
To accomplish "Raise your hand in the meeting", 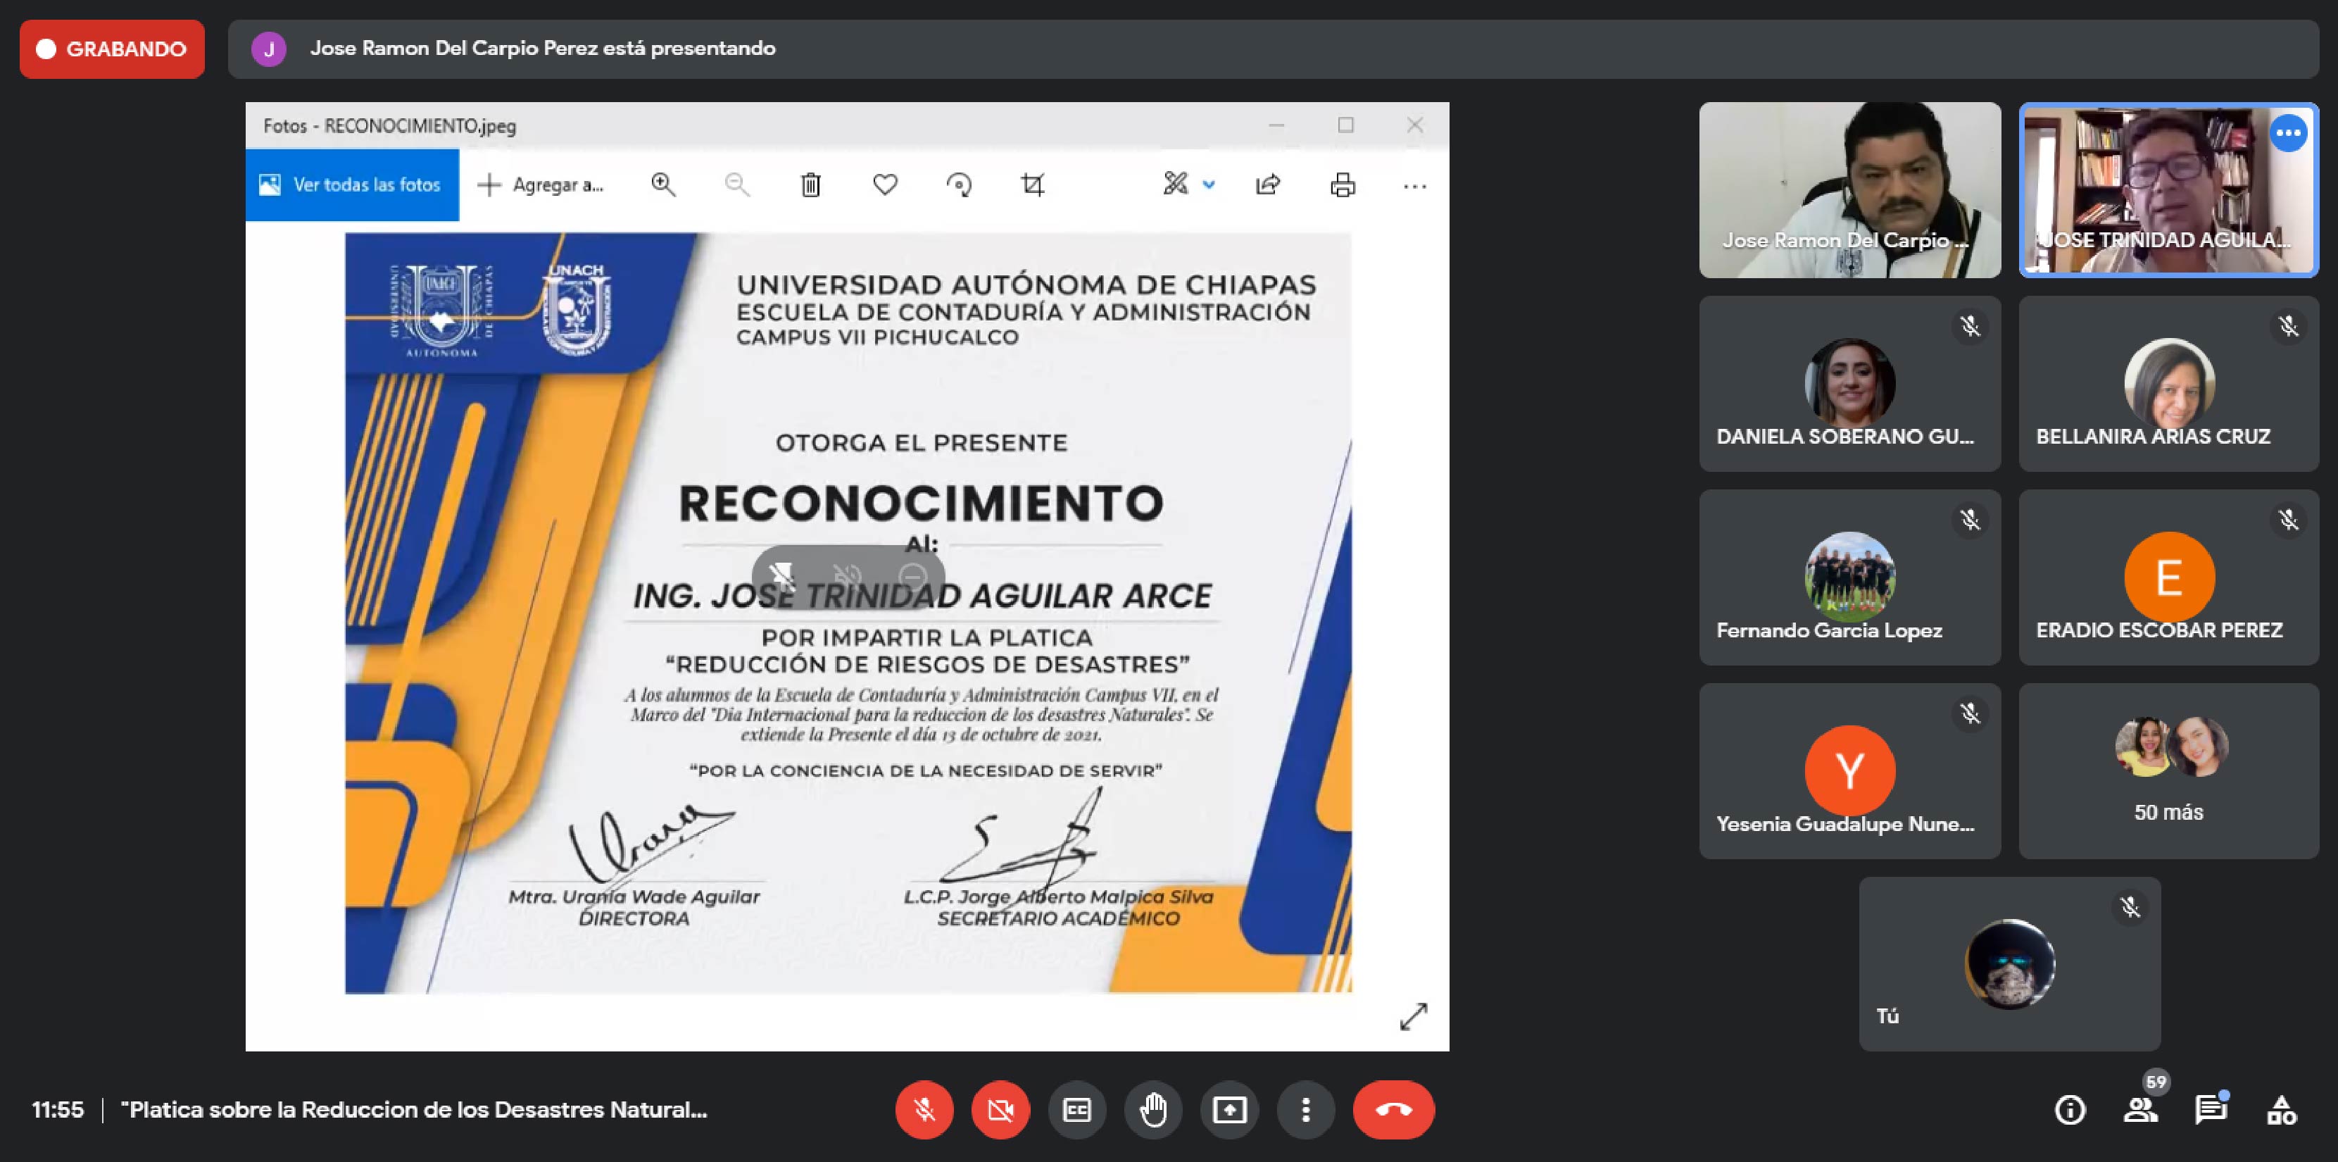I will pos(1152,1109).
